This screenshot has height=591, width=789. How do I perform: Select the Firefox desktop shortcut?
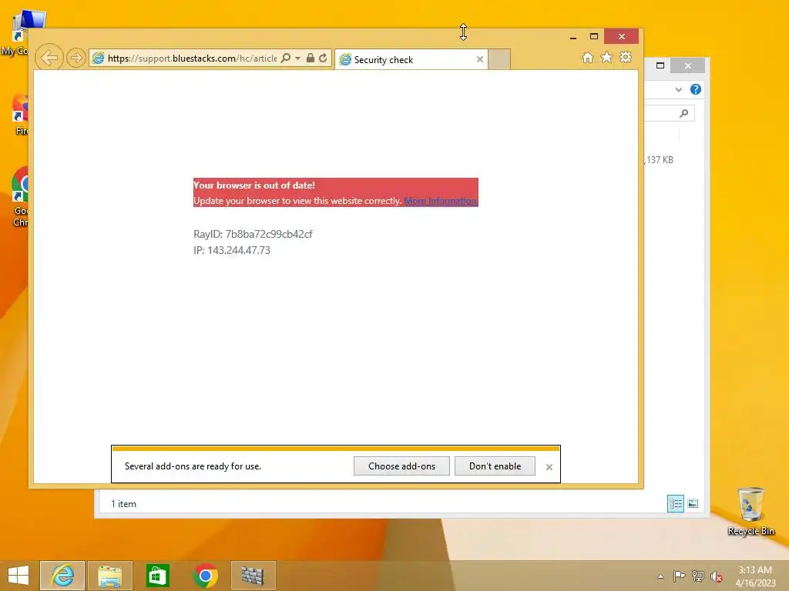tap(19, 115)
